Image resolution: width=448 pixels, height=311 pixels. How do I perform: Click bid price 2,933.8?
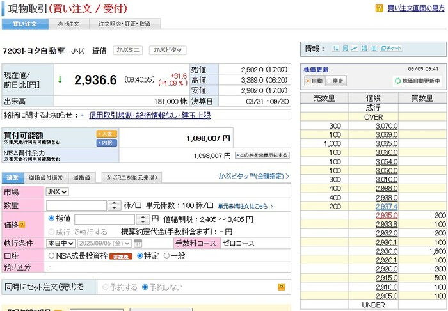(387, 224)
